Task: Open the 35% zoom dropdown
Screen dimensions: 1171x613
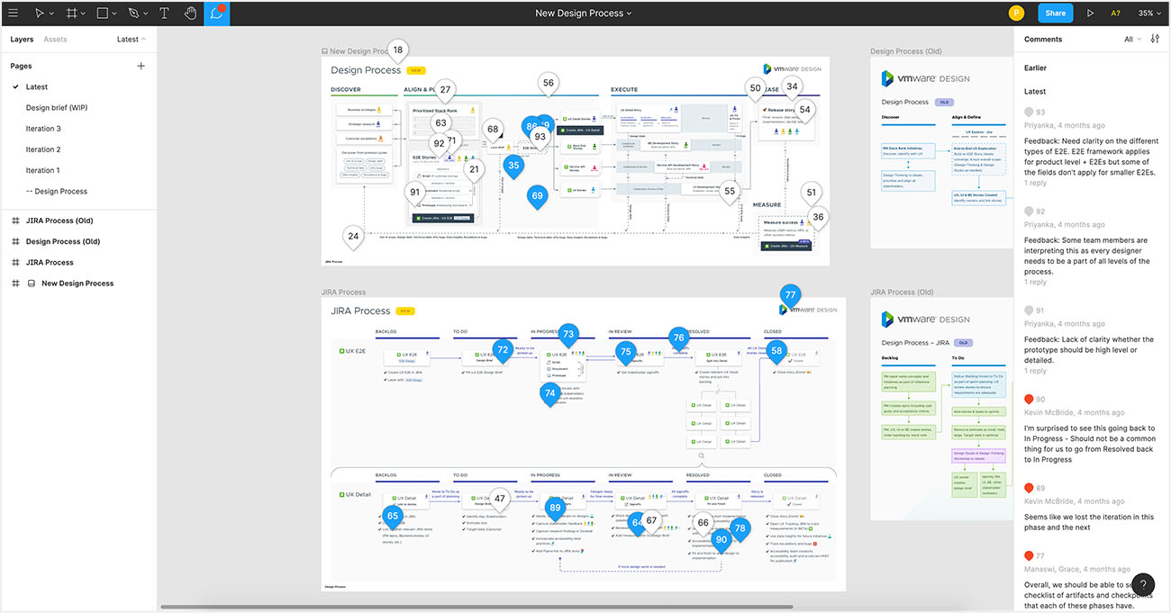Action: (x=1149, y=14)
